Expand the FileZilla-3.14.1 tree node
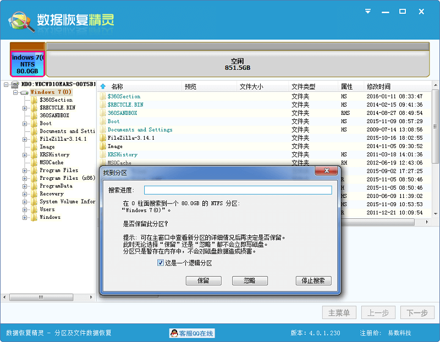This screenshot has width=440, height=342. click(25, 139)
